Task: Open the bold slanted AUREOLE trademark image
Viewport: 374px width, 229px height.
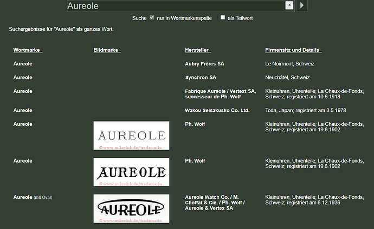Action: coord(131,172)
